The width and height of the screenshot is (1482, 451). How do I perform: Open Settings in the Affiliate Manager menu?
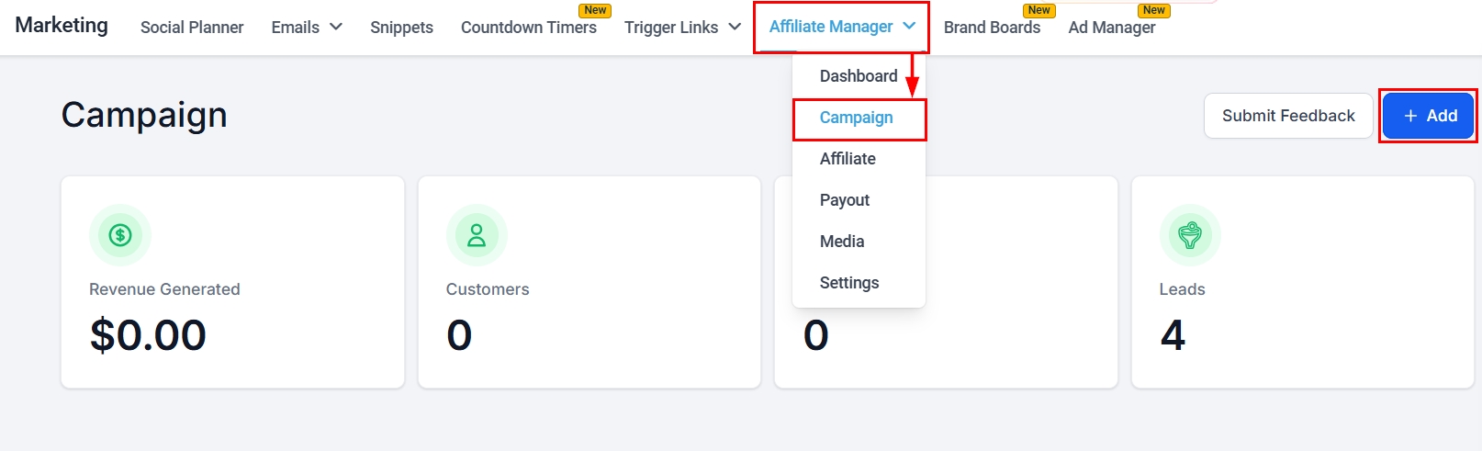click(849, 283)
